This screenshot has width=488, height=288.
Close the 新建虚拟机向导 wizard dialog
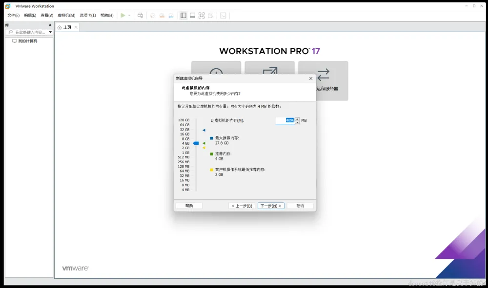(x=310, y=78)
